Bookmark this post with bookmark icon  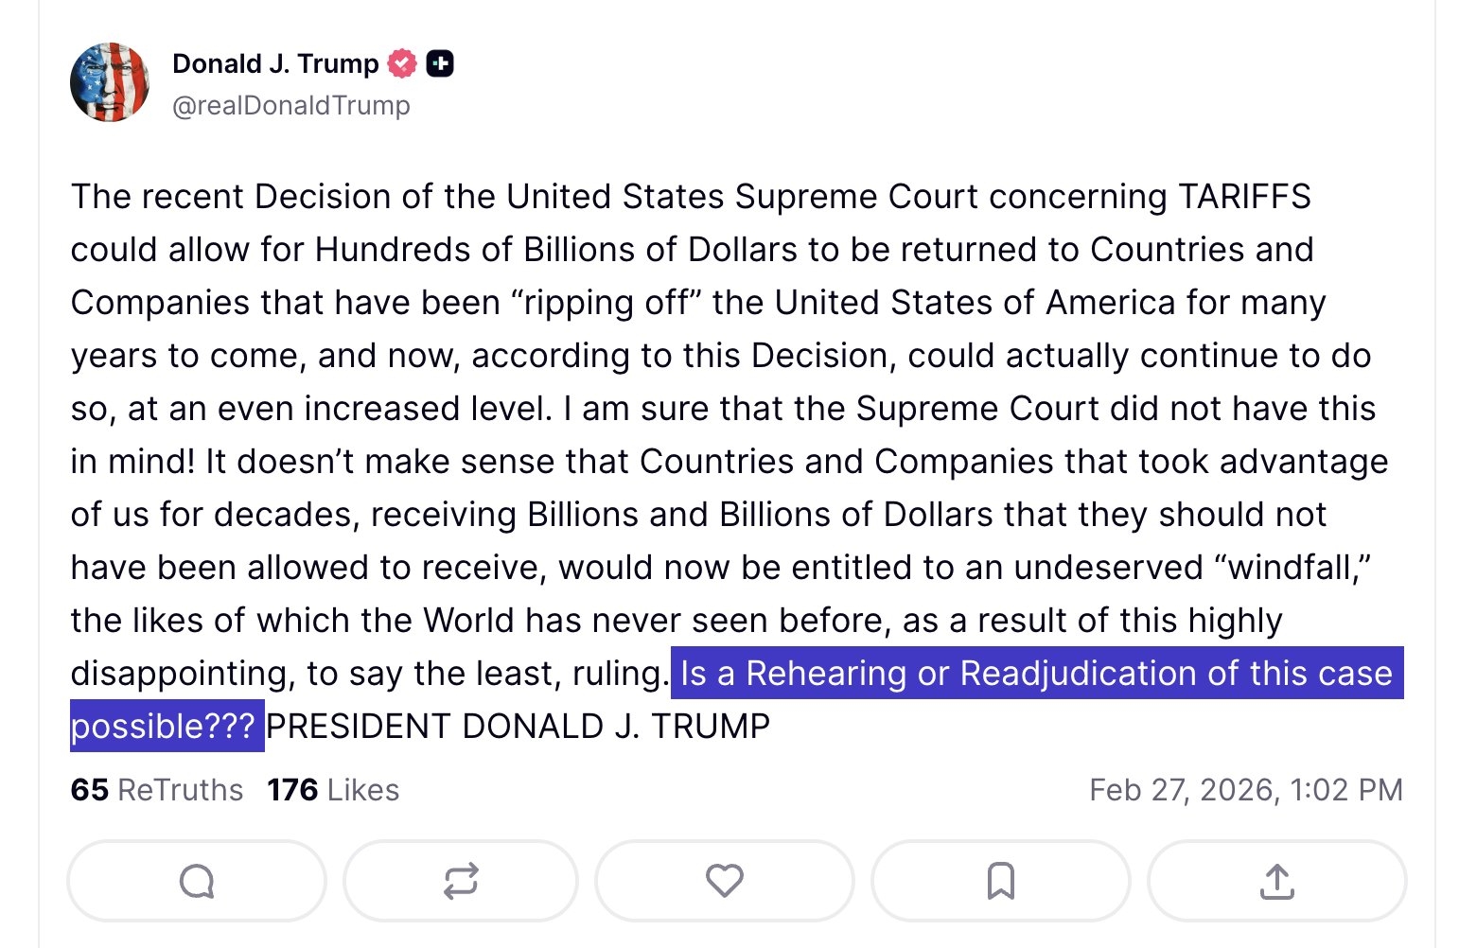tap(1000, 881)
